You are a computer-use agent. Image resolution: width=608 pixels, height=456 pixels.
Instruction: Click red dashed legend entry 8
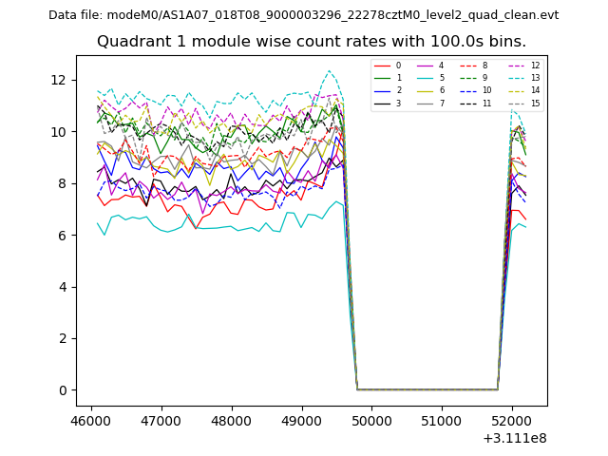(470, 66)
